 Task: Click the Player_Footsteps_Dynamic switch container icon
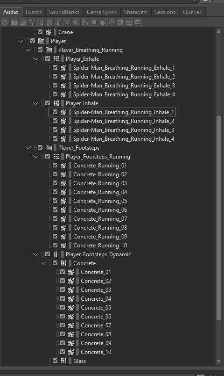pos(56,254)
